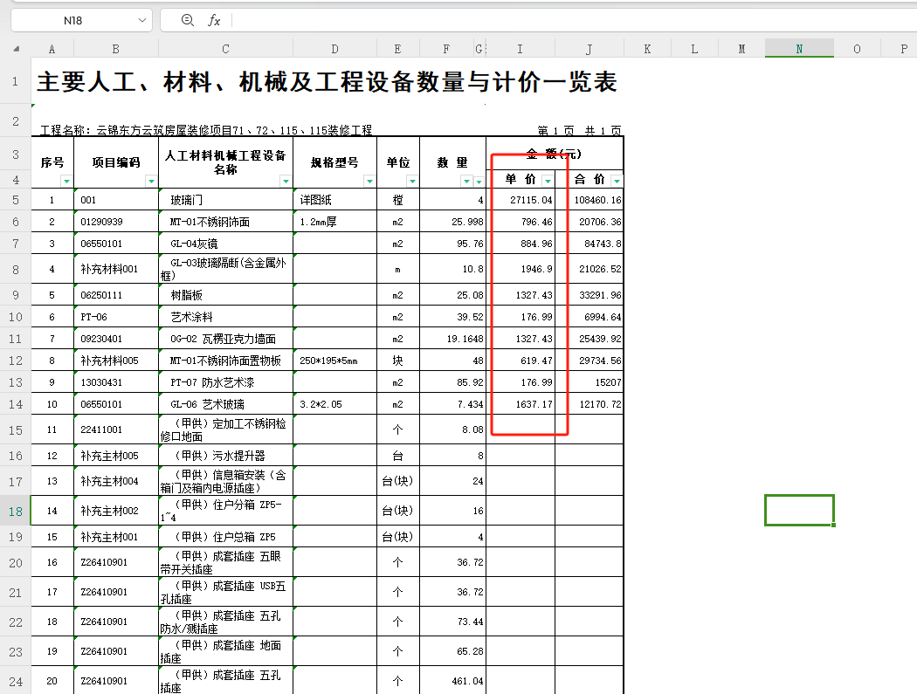Open filter dropdown for 合价 column
This screenshot has width=917, height=694.
tap(617, 181)
